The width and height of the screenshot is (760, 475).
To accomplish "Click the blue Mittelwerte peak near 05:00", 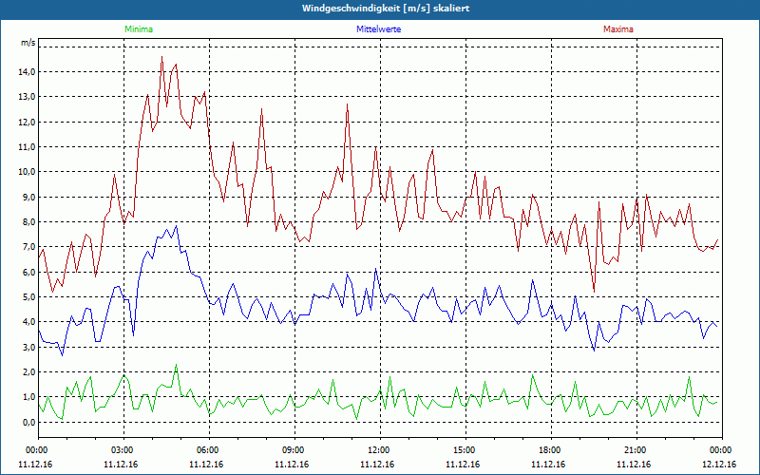I will (176, 226).
